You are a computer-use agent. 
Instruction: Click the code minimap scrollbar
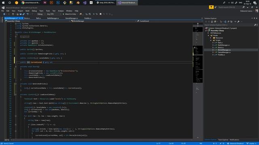pyautogui.click(x=198, y=81)
